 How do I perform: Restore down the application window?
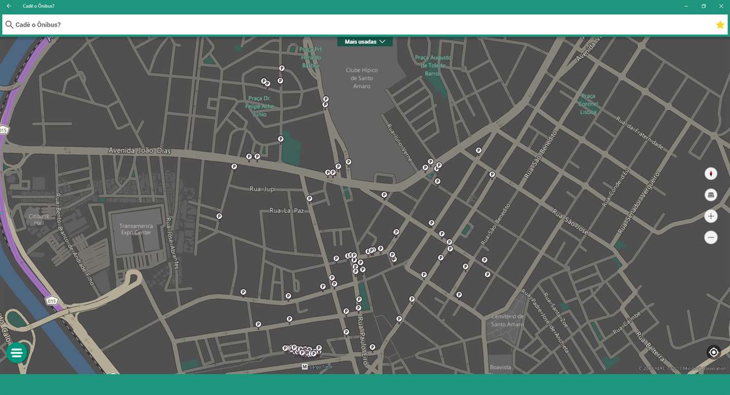704,6
